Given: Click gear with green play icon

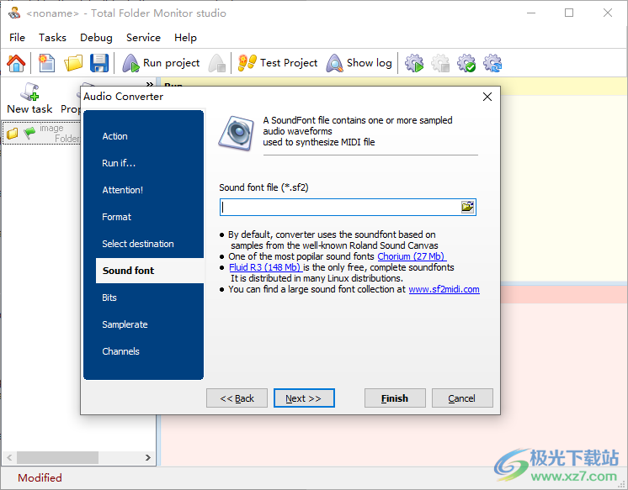Looking at the screenshot, I should point(413,63).
